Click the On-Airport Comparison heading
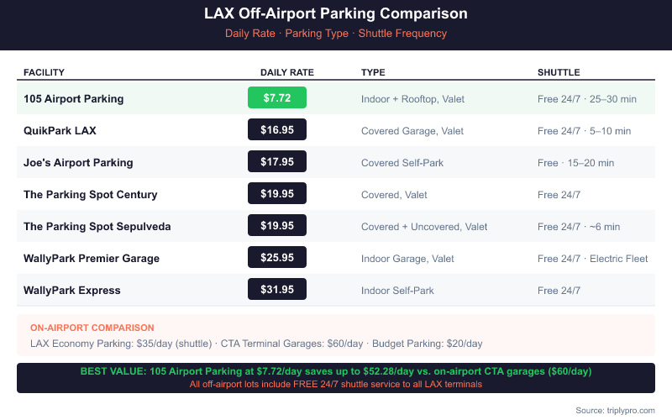This screenshot has height=420, width=672. tap(92, 328)
